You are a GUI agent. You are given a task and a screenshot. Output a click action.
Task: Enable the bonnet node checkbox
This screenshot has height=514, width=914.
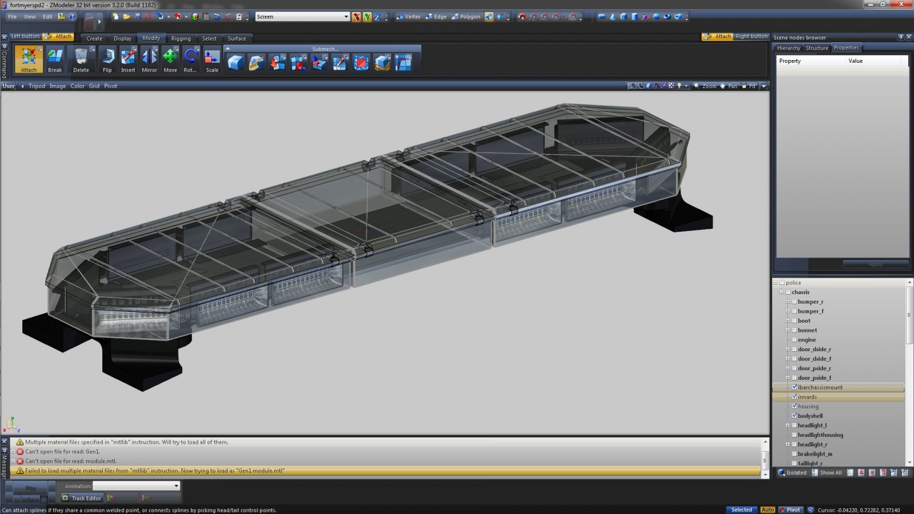[794, 330]
